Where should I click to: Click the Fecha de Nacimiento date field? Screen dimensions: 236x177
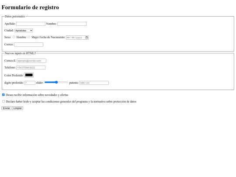pyautogui.click(x=77, y=38)
